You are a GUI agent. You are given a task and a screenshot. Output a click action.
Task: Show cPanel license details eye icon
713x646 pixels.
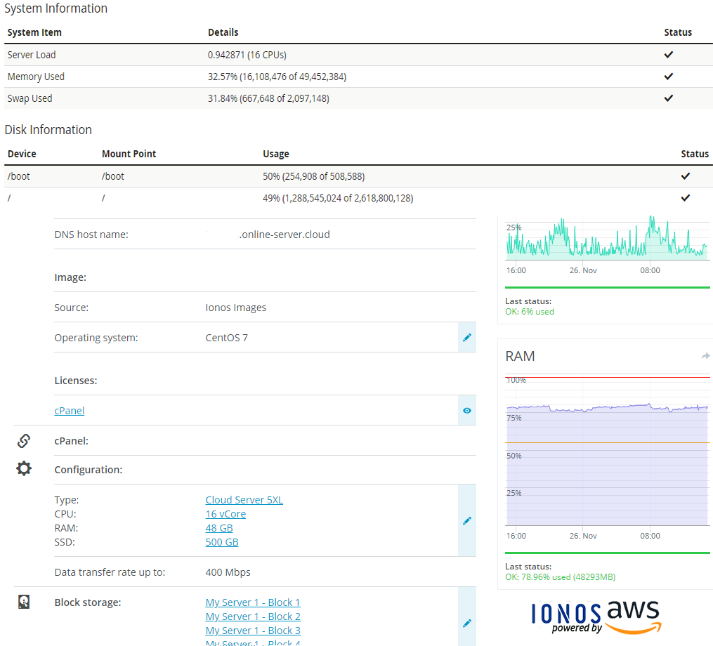point(467,411)
